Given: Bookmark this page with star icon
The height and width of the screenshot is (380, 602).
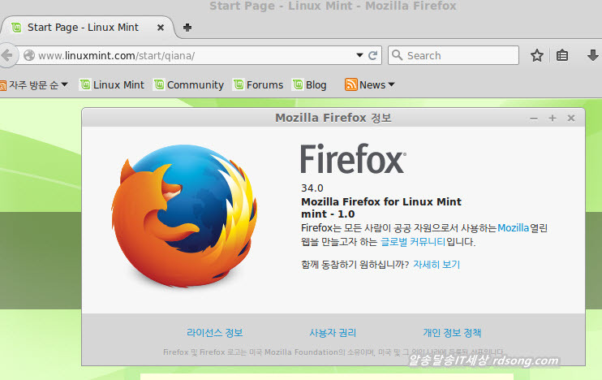Looking at the screenshot, I should [536, 55].
